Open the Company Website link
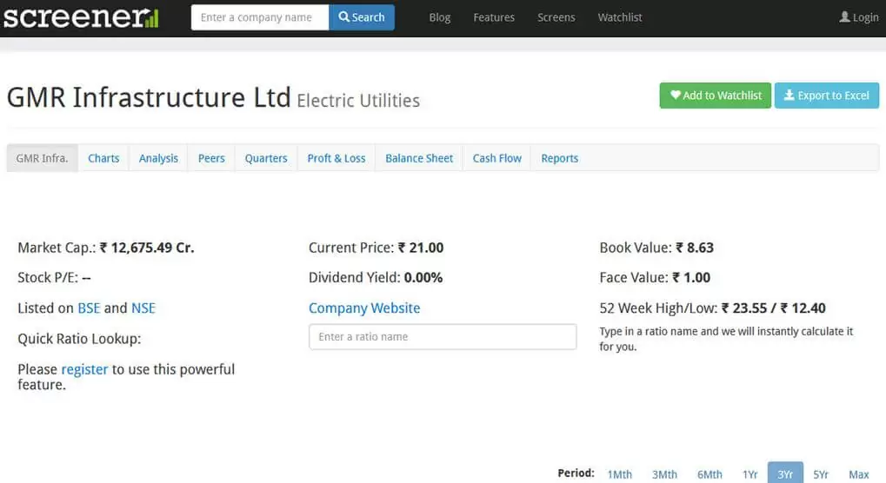 click(364, 308)
